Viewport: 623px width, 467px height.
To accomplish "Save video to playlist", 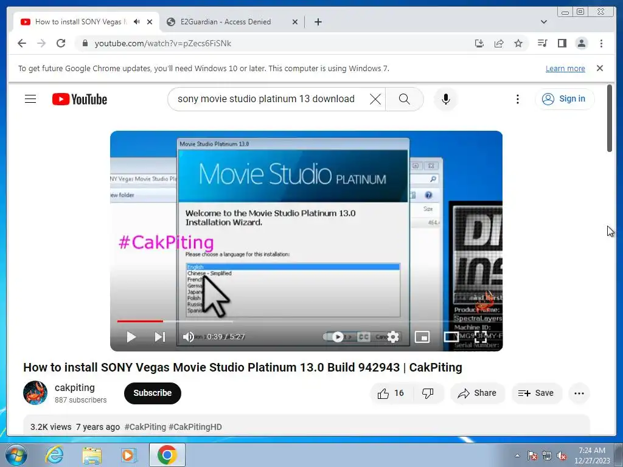I will coord(536,393).
